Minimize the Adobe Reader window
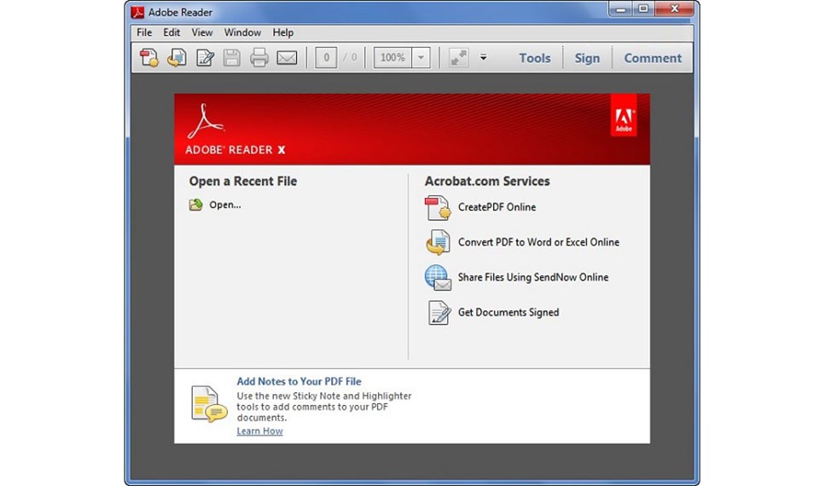This screenshot has width=819, height=486. (620, 9)
